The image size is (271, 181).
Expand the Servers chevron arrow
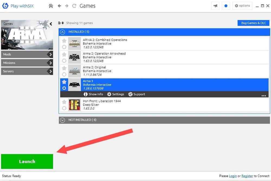(x=50, y=71)
